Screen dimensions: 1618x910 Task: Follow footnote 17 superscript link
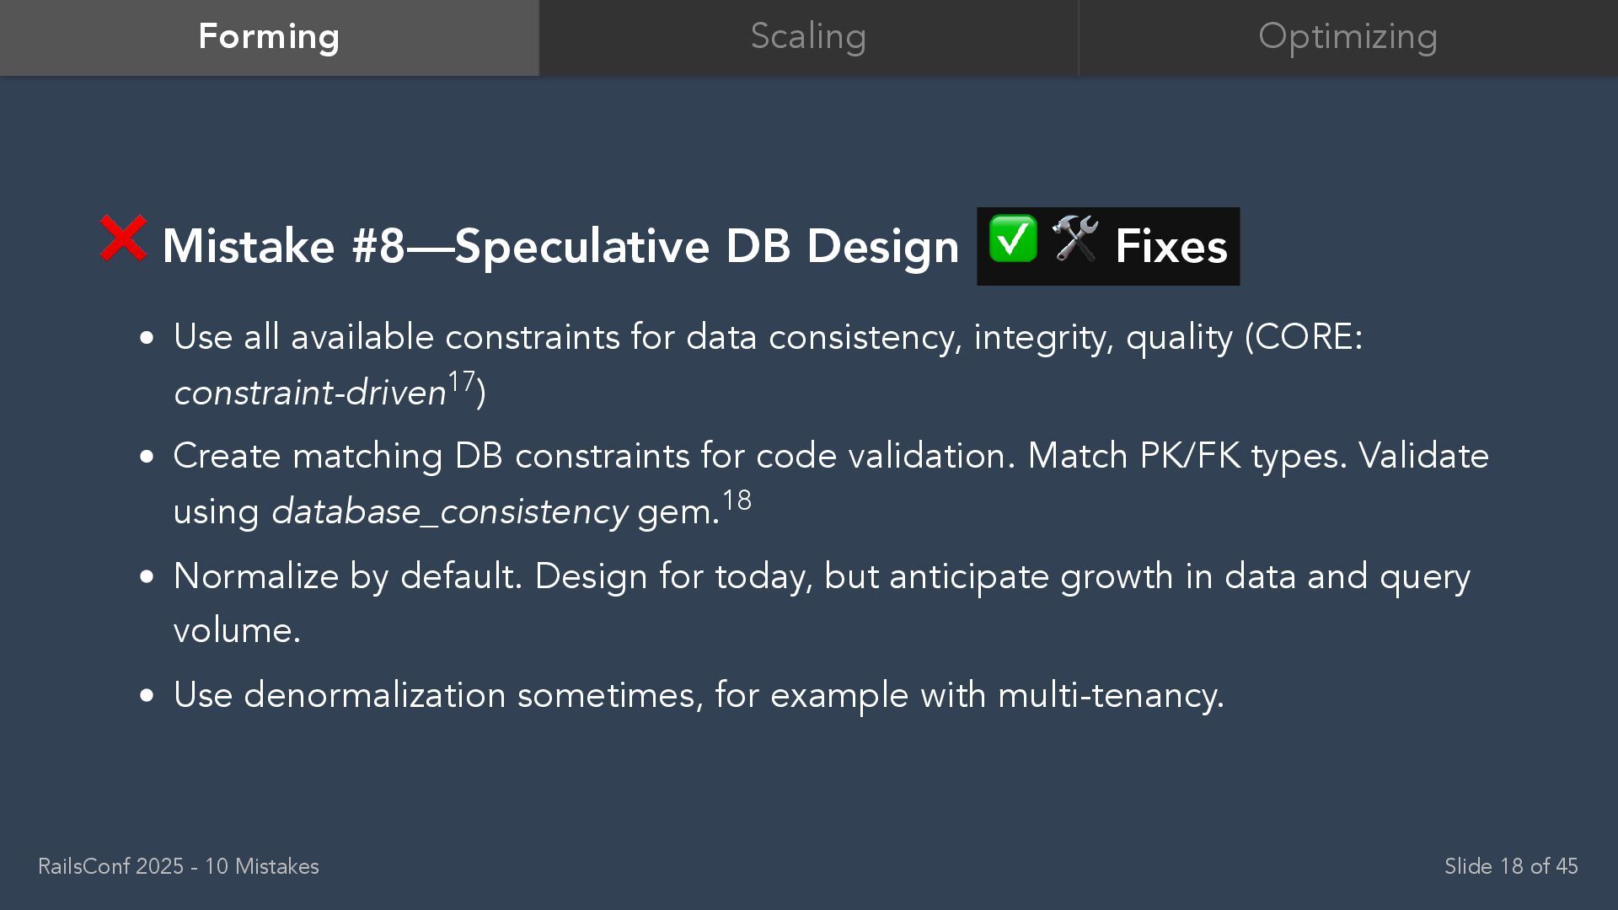[461, 381]
